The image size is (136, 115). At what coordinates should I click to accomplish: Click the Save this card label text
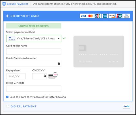[x=38, y=97]
